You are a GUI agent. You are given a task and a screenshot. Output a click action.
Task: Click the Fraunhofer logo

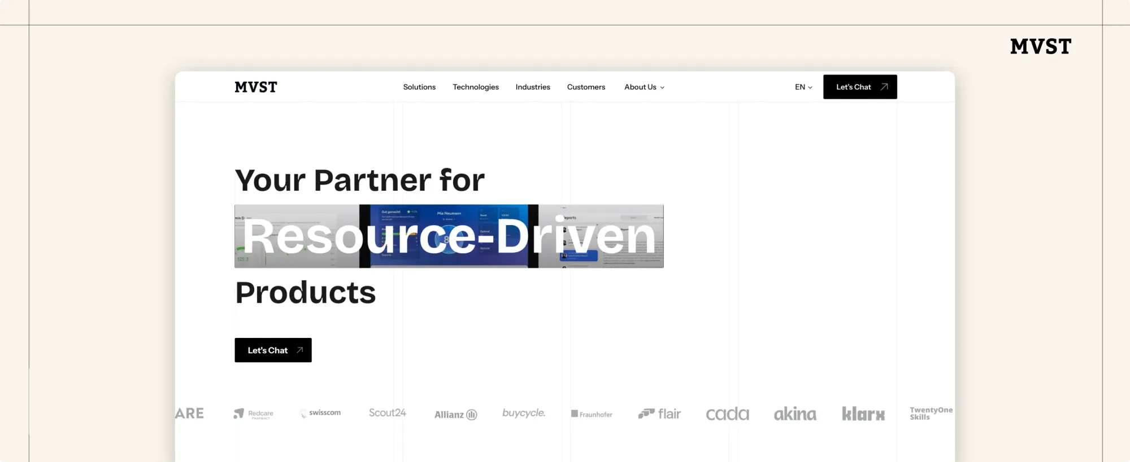(x=592, y=414)
